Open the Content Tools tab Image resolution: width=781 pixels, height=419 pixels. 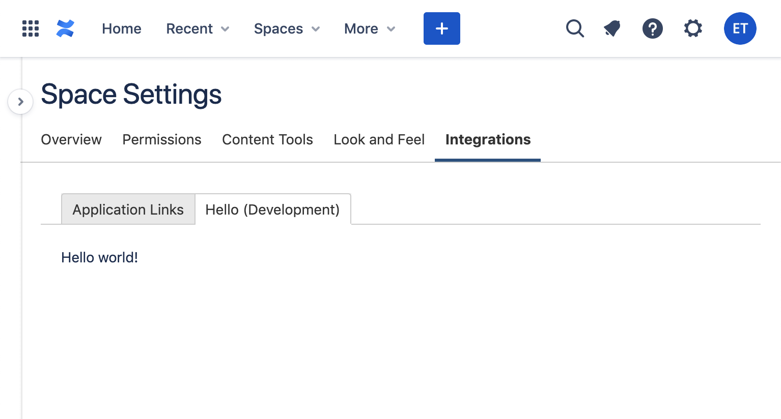tap(267, 139)
